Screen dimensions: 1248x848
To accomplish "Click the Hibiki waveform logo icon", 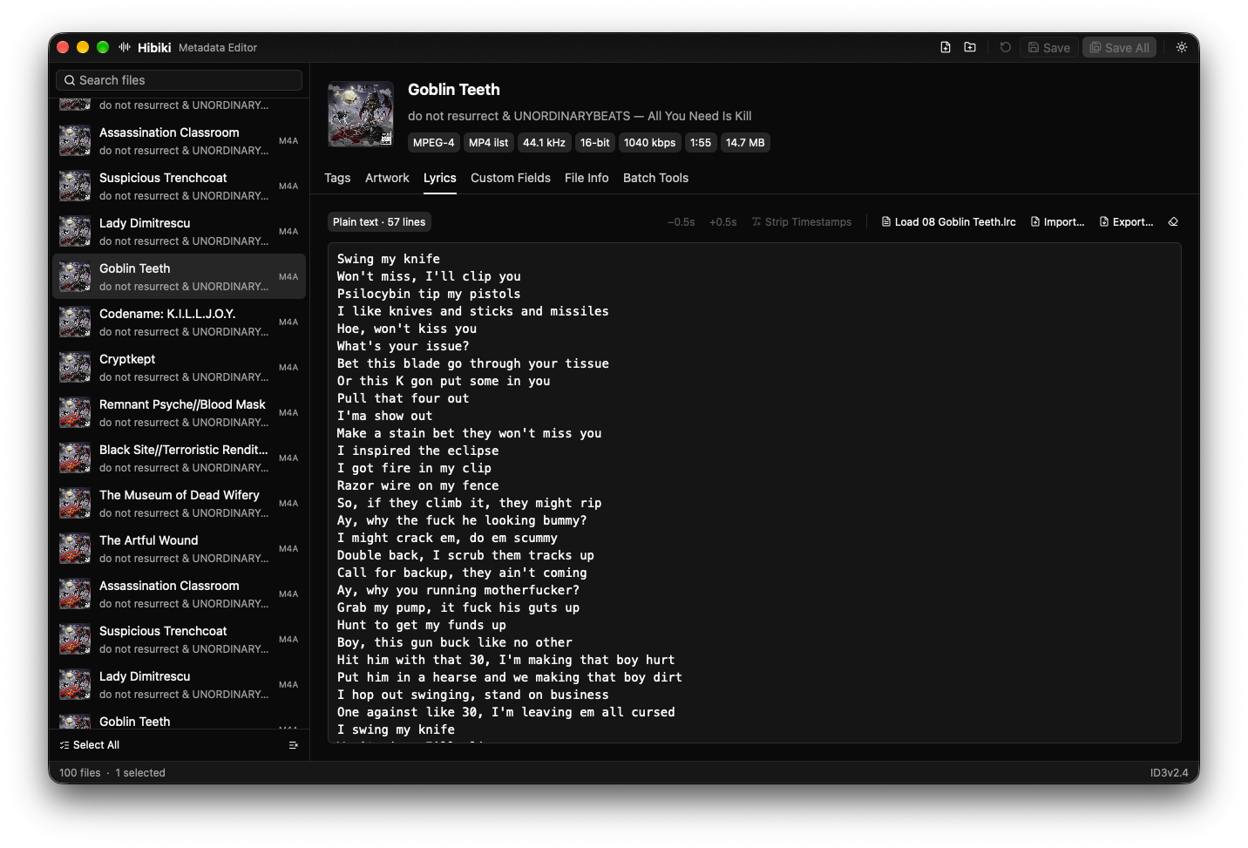I will 125,47.
